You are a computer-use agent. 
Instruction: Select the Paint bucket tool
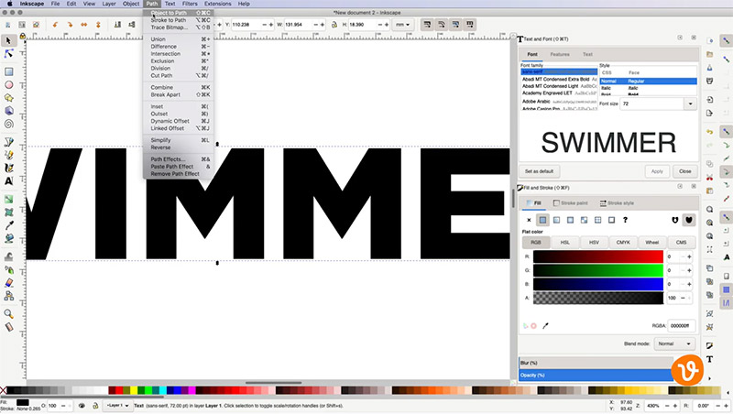[8, 238]
